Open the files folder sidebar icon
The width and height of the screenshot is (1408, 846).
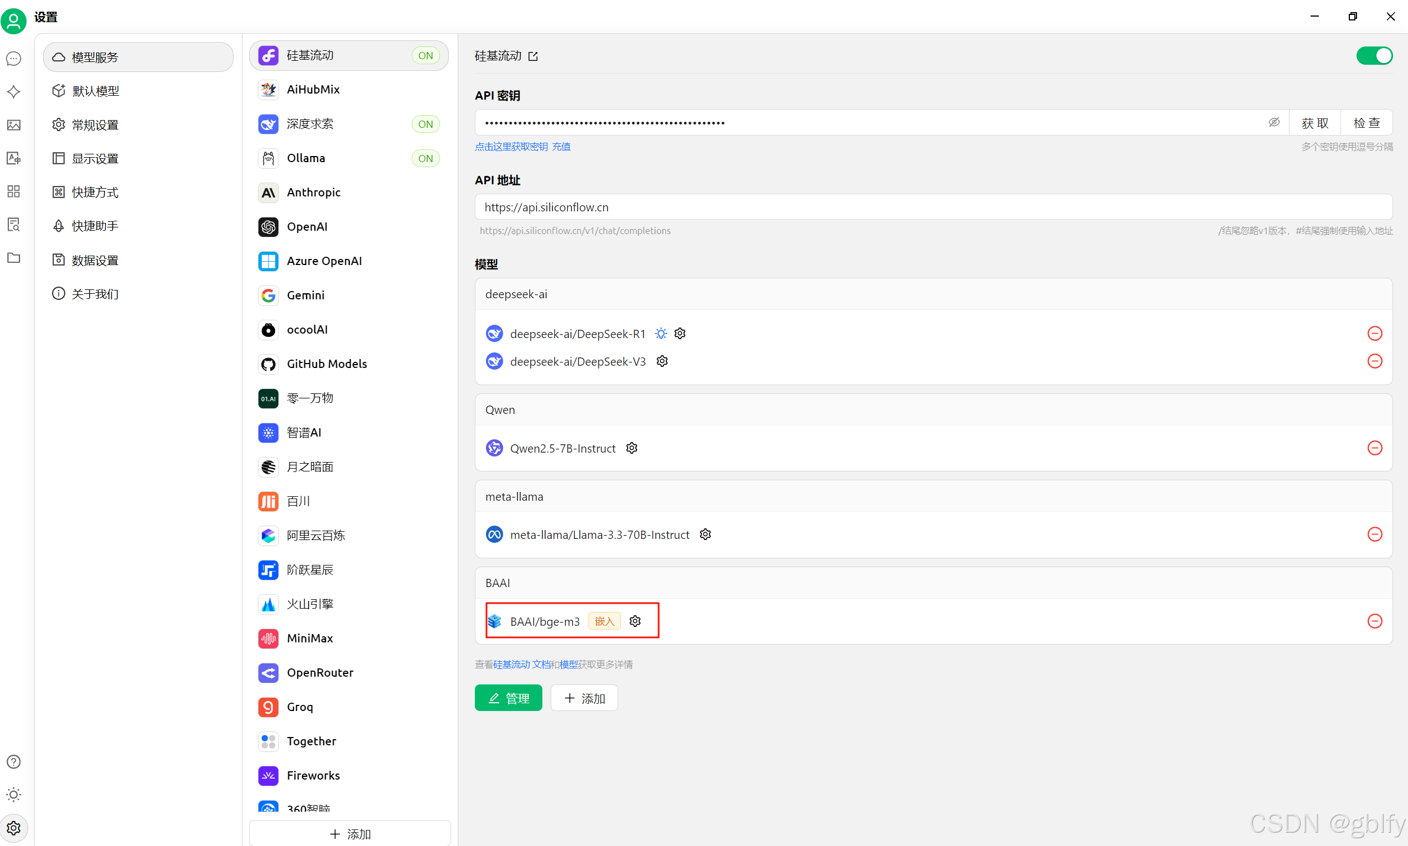coord(14,258)
